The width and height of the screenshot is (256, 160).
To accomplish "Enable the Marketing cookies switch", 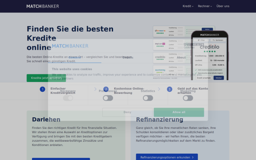I will tap(188, 98).
